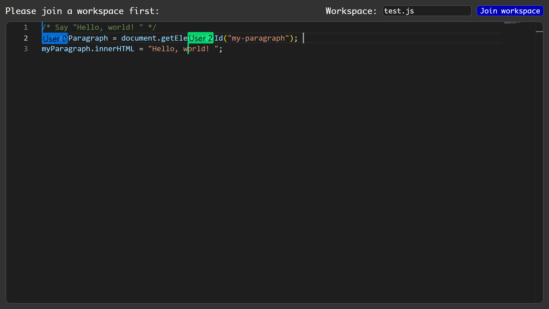
Task: Click the Join workspace button
Action: 510,11
